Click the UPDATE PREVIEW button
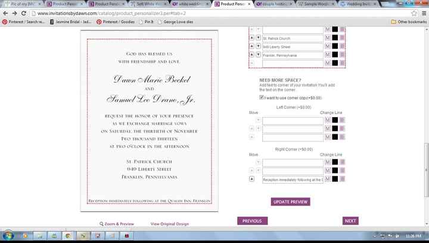 coord(291,202)
